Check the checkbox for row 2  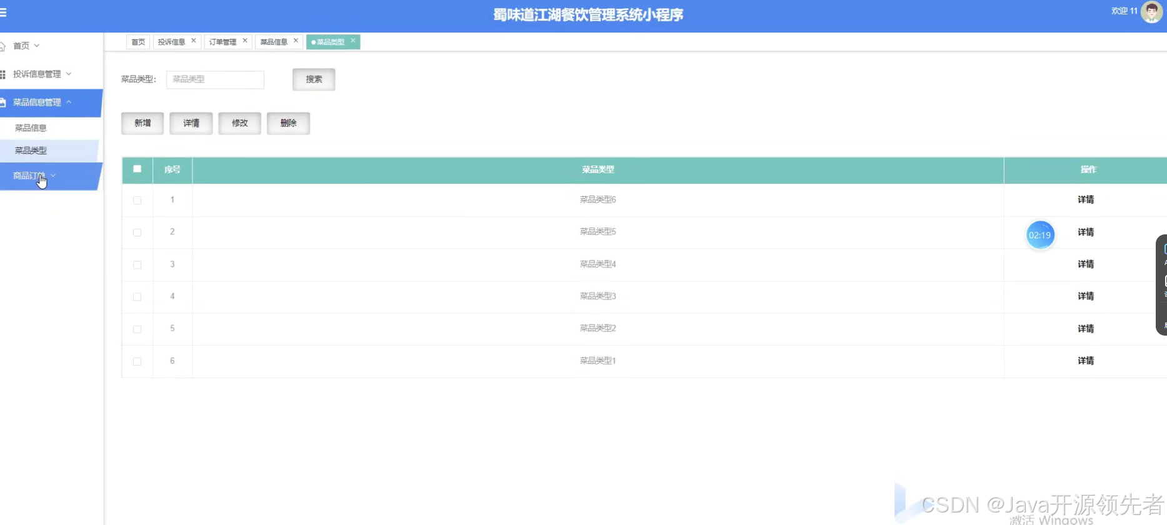(138, 232)
